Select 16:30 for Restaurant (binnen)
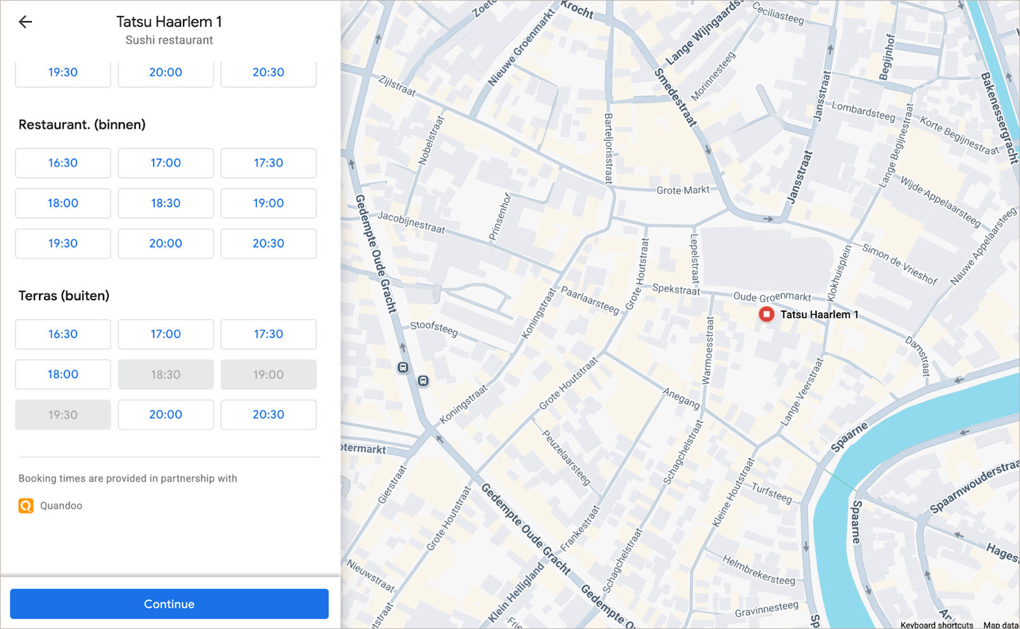This screenshot has height=629, width=1020. 63,163
